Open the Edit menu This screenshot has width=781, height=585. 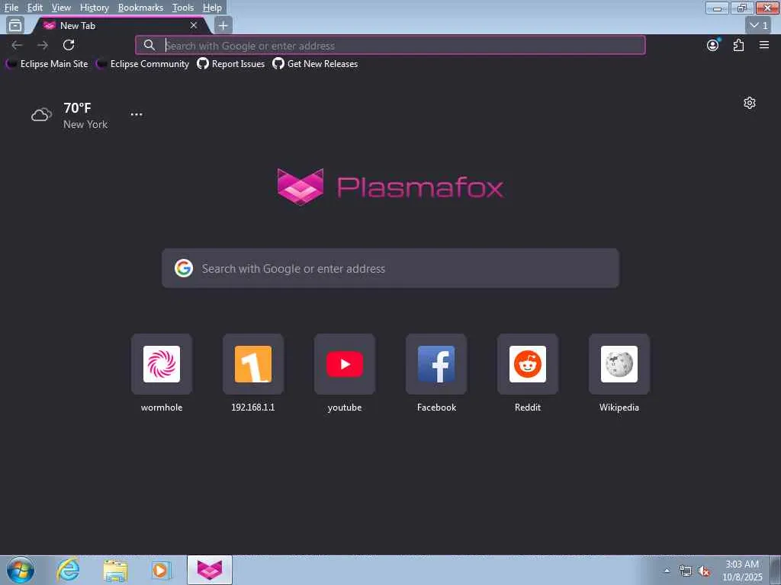click(x=34, y=8)
